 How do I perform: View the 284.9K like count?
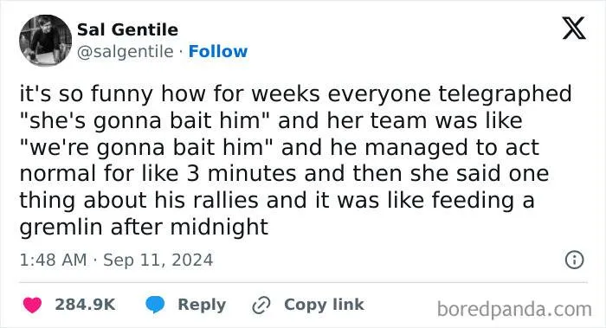(85, 305)
